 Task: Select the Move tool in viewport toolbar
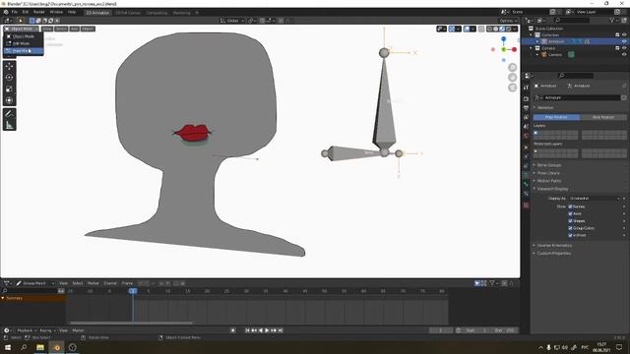pyautogui.click(x=9, y=66)
